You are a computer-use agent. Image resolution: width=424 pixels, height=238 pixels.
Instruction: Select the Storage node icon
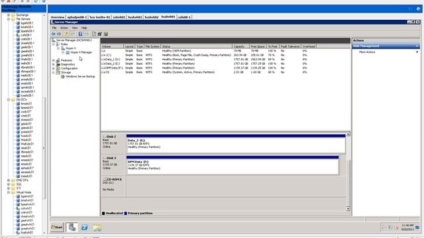click(58, 73)
